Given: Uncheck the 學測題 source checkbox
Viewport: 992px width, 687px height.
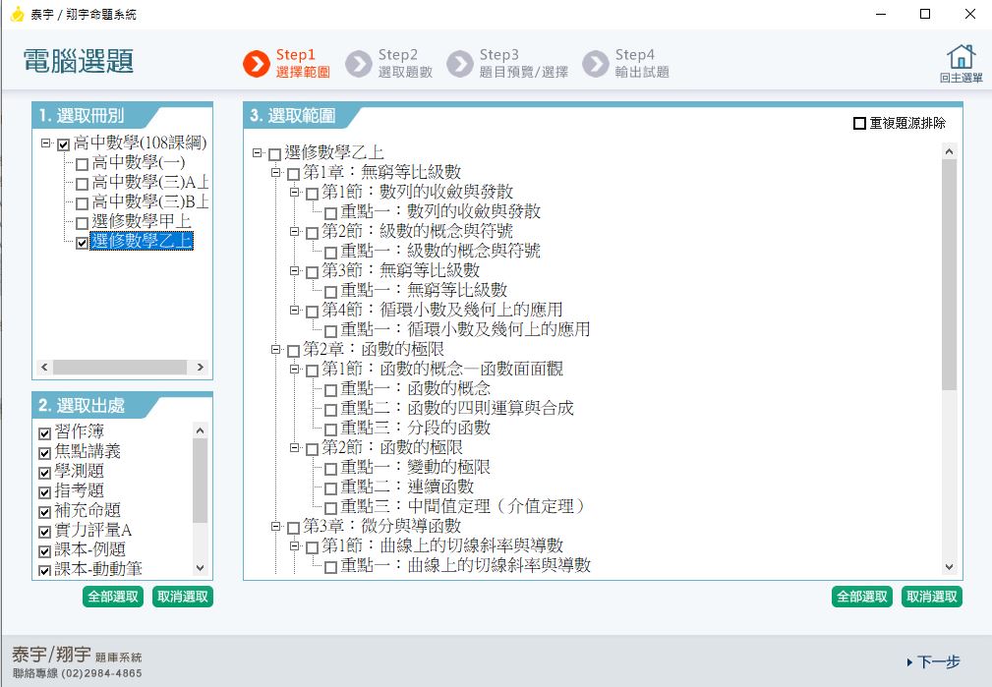Looking at the screenshot, I should [x=44, y=473].
